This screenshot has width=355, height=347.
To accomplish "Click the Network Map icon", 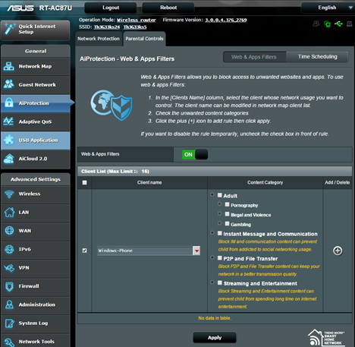I will click(x=9, y=66).
